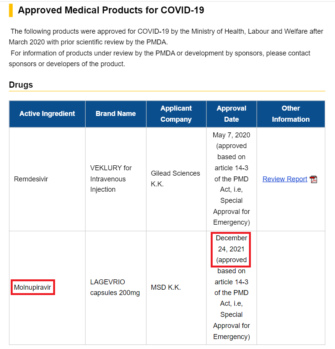Click the Drugs section heading

(x=21, y=85)
